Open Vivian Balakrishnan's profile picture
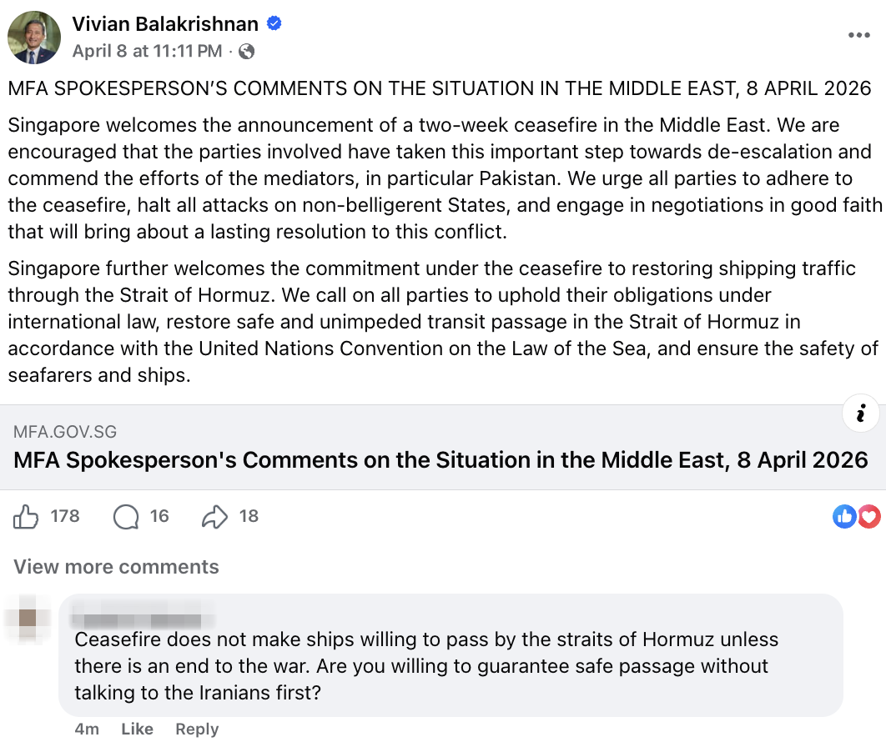The width and height of the screenshot is (886, 747). pyautogui.click(x=33, y=38)
